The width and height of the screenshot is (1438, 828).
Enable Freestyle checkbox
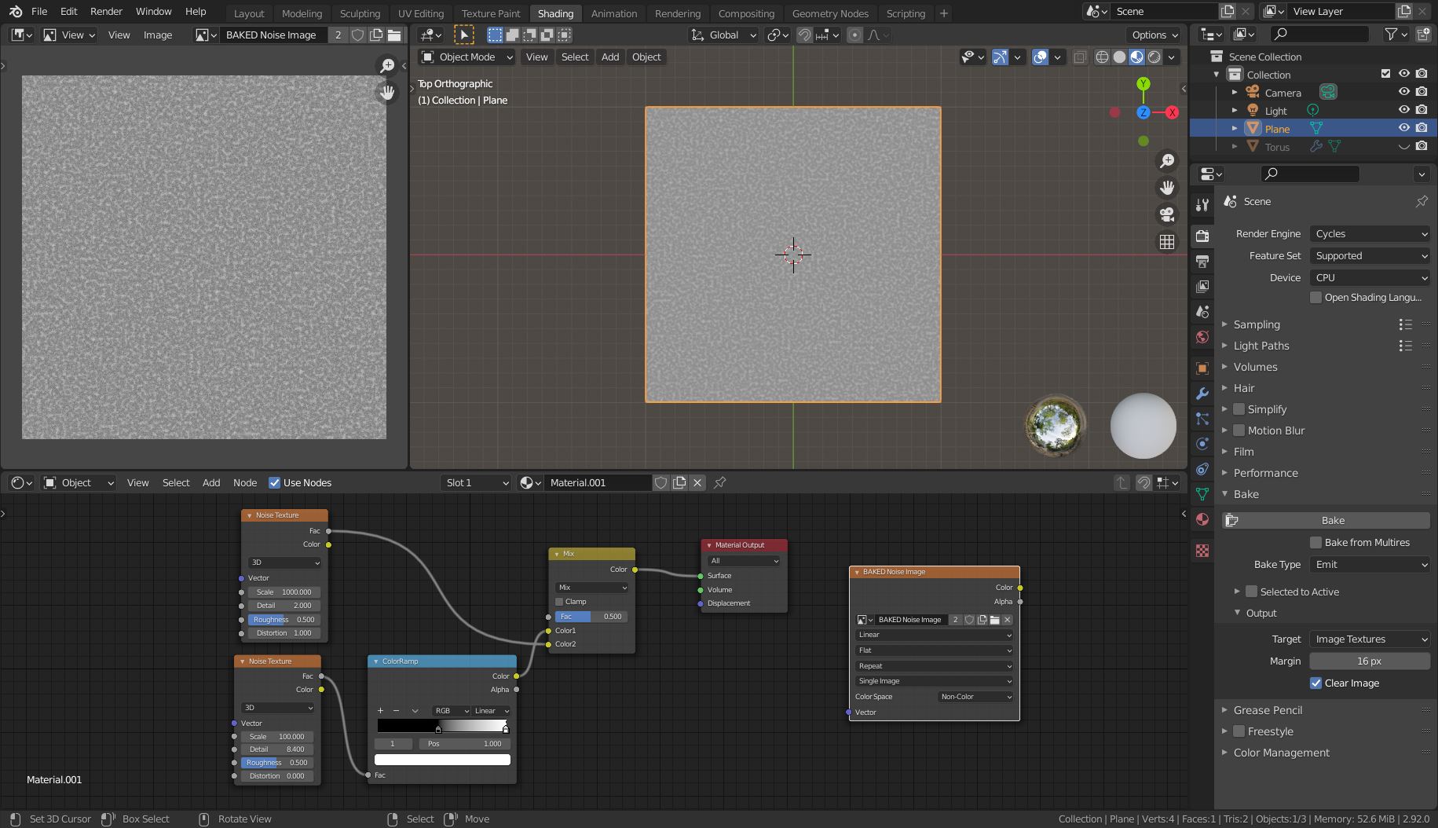pyautogui.click(x=1239, y=731)
